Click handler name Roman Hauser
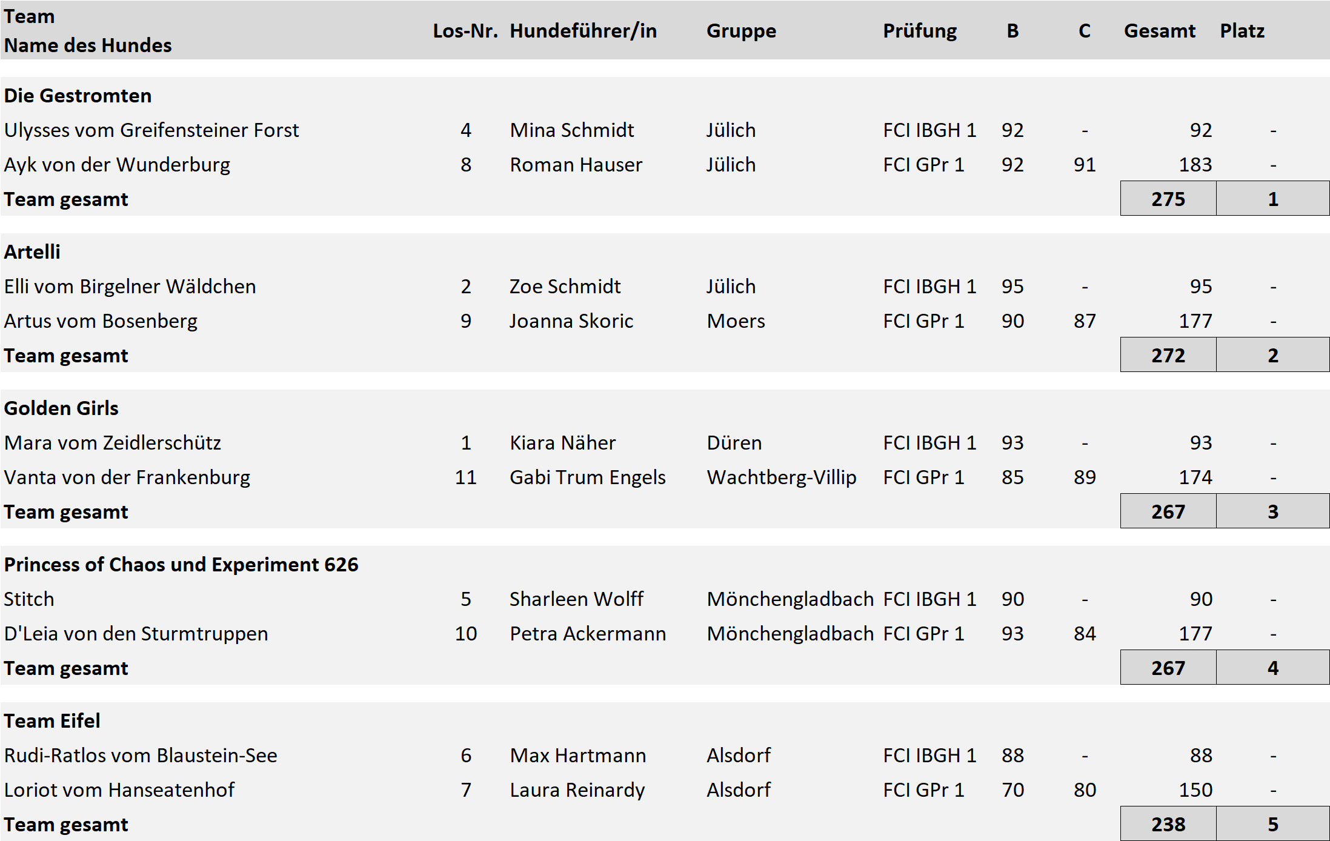The image size is (1330, 841). pyautogui.click(x=576, y=165)
